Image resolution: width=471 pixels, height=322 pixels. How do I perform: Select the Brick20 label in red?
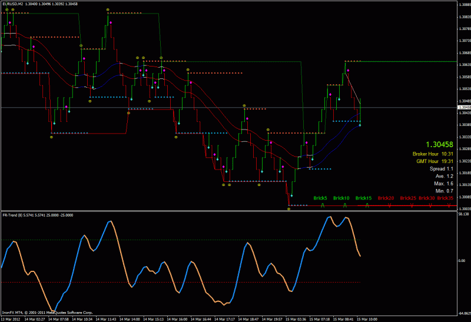tap(386, 198)
